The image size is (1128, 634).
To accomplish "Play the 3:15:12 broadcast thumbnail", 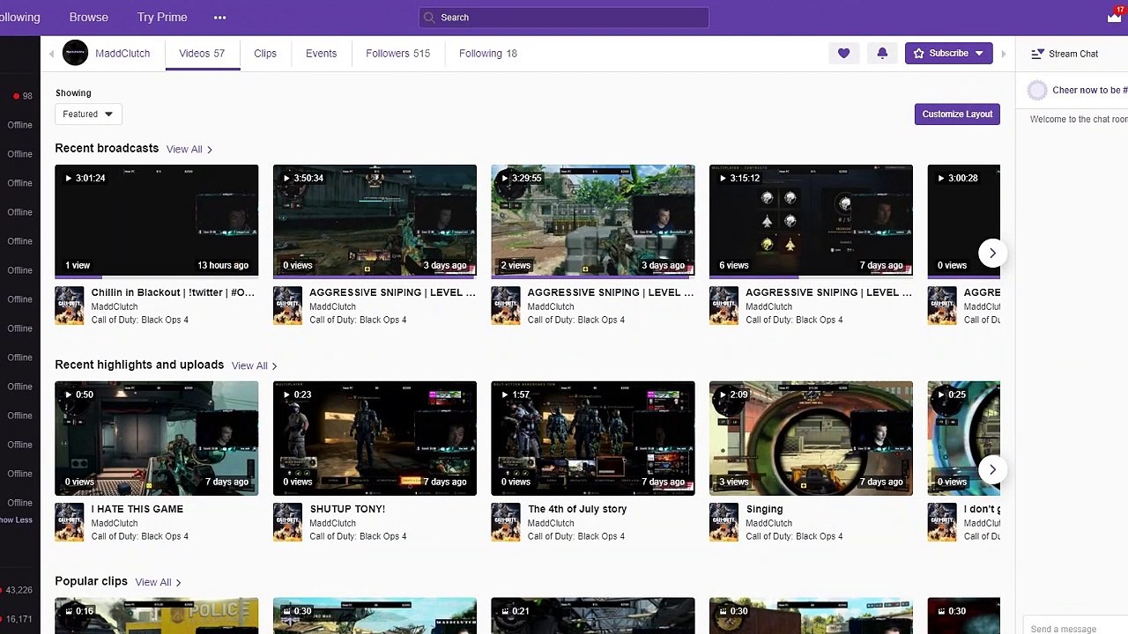I will pyautogui.click(x=811, y=221).
